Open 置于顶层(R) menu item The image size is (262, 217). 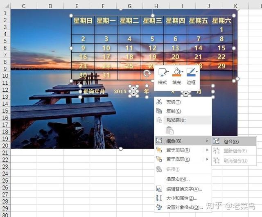click(183, 150)
